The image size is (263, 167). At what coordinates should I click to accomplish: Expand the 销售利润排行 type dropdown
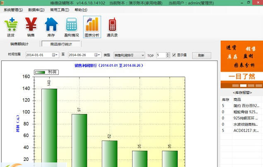142,55
